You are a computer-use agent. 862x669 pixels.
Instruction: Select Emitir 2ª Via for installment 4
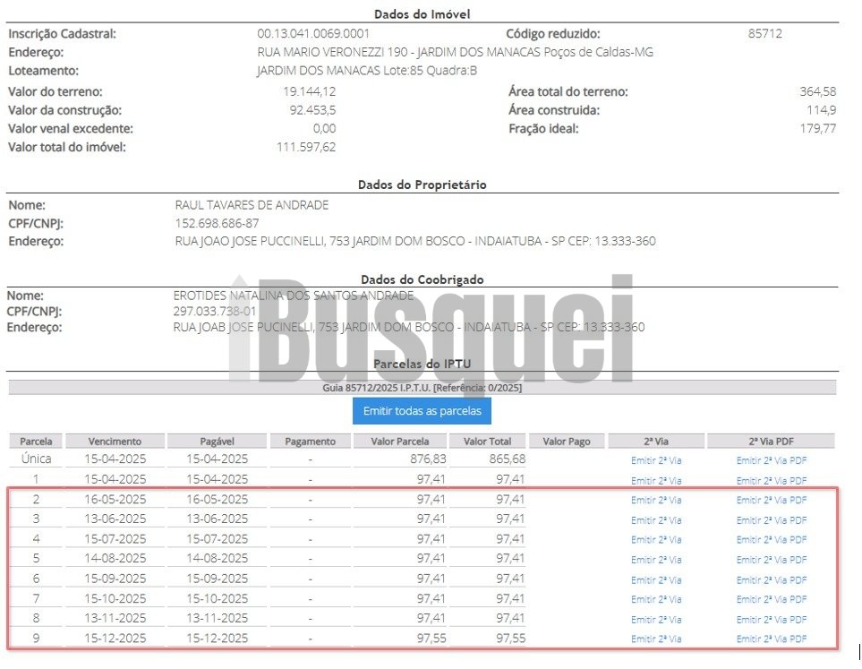click(656, 540)
